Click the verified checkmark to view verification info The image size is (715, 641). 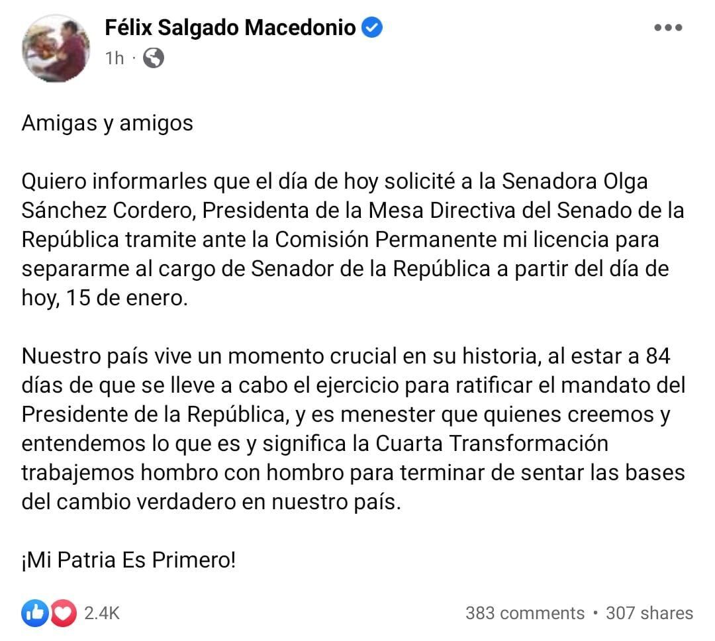coord(371,27)
